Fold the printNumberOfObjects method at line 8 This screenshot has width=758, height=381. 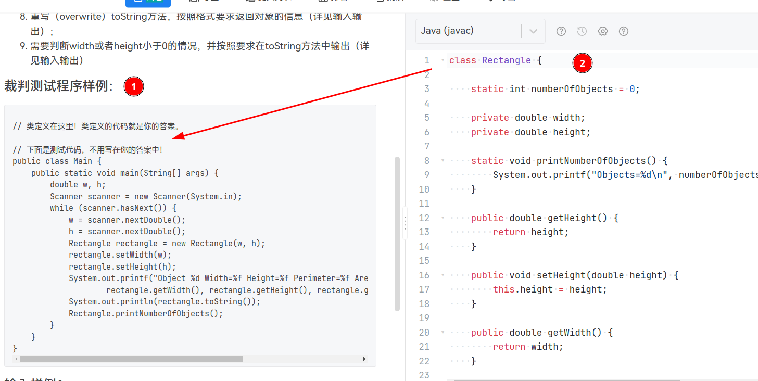click(x=443, y=161)
